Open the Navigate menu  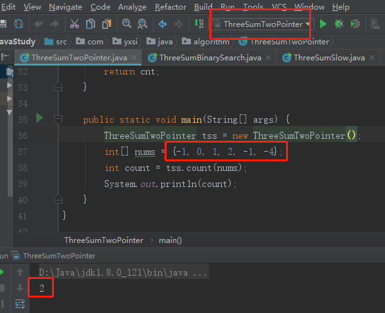[66, 7]
